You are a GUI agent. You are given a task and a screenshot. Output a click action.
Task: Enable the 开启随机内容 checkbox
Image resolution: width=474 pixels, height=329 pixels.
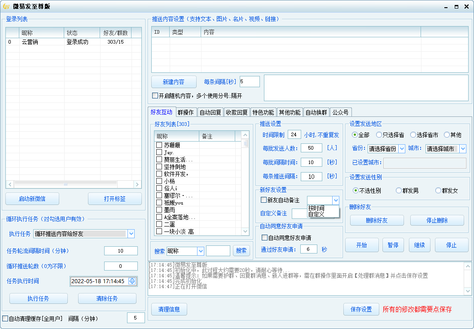[x=155, y=95]
